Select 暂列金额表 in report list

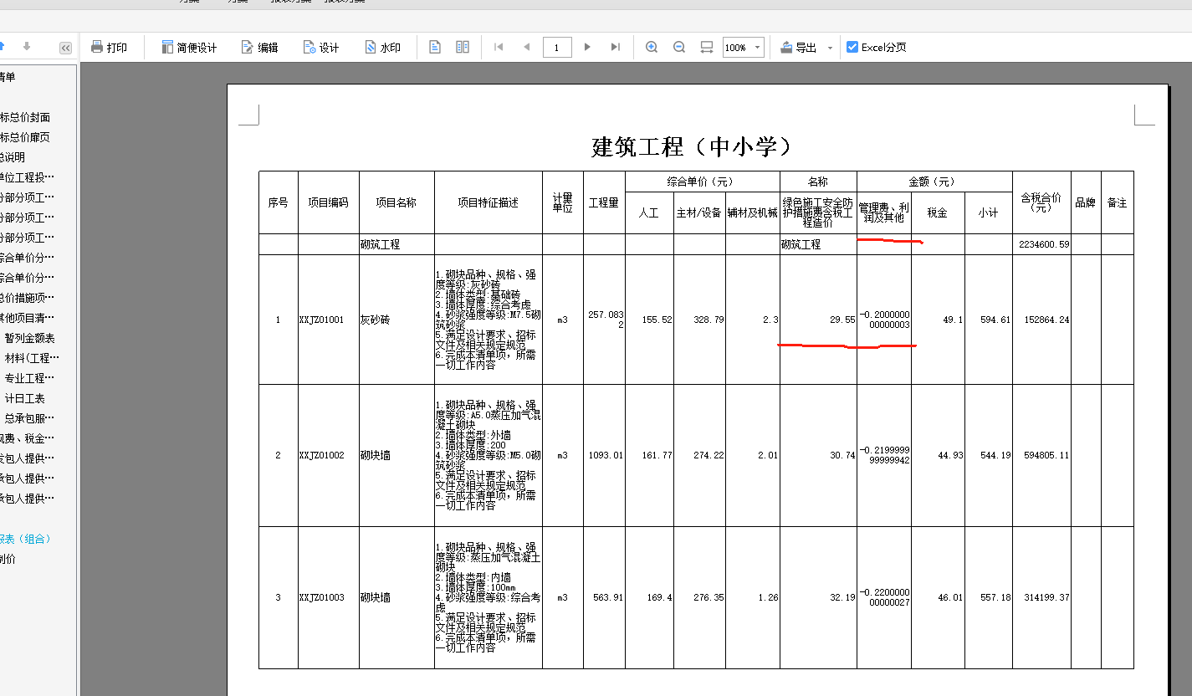(x=29, y=338)
